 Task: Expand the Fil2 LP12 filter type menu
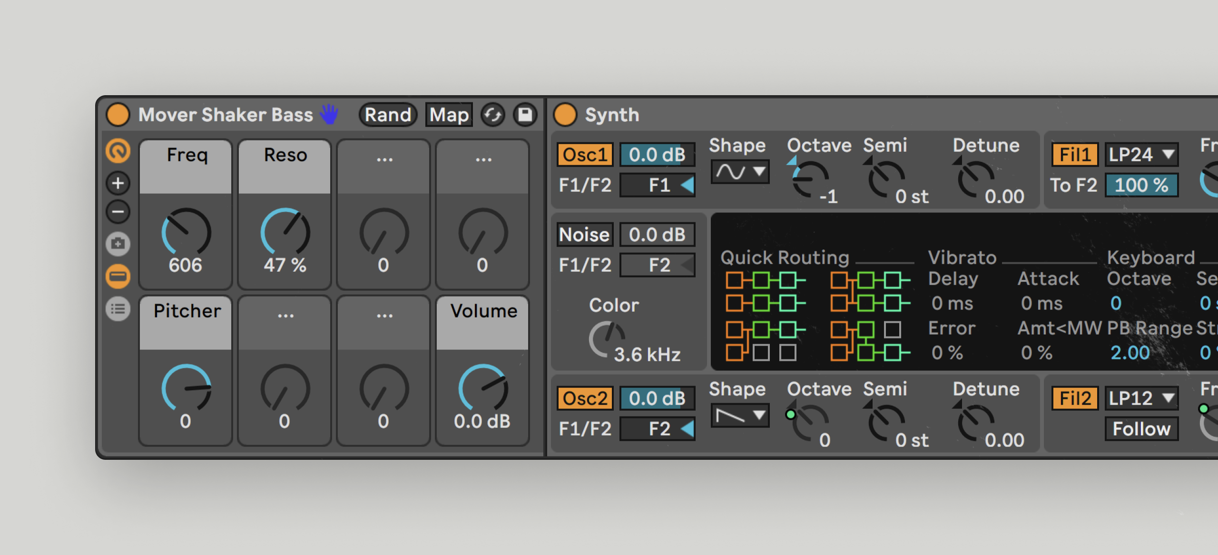pos(1141,398)
